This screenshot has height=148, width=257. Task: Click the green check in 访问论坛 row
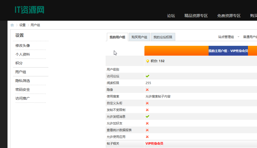(x=147, y=76)
